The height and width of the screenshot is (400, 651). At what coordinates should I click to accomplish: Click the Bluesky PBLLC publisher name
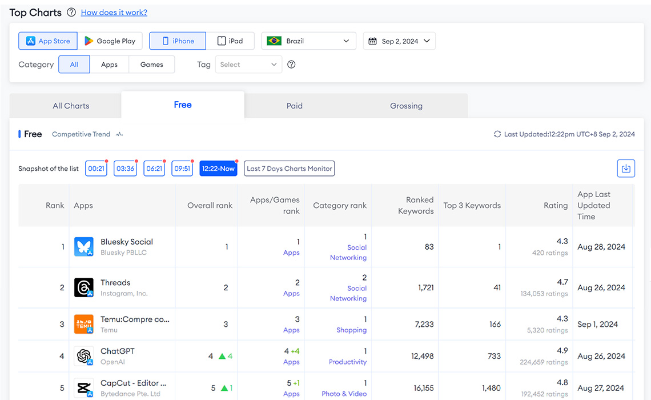click(x=123, y=253)
